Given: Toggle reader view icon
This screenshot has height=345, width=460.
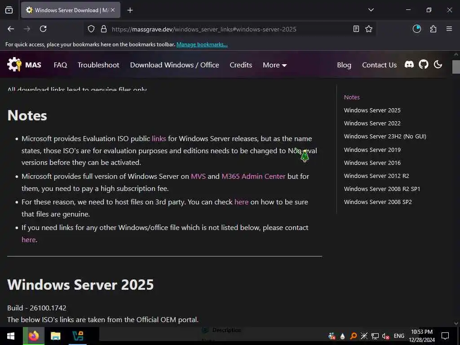Looking at the screenshot, I should pyautogui.click(x=356, y=29).
